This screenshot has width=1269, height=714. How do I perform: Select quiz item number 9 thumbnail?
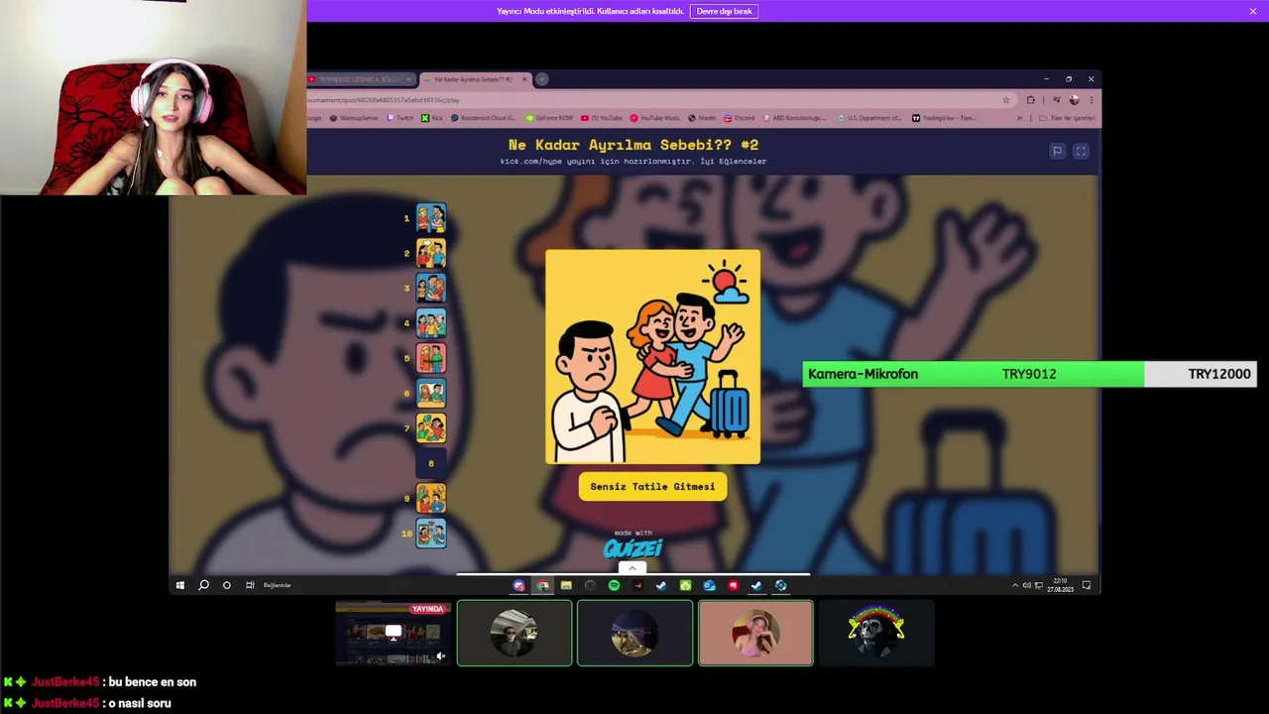(430, 499)
